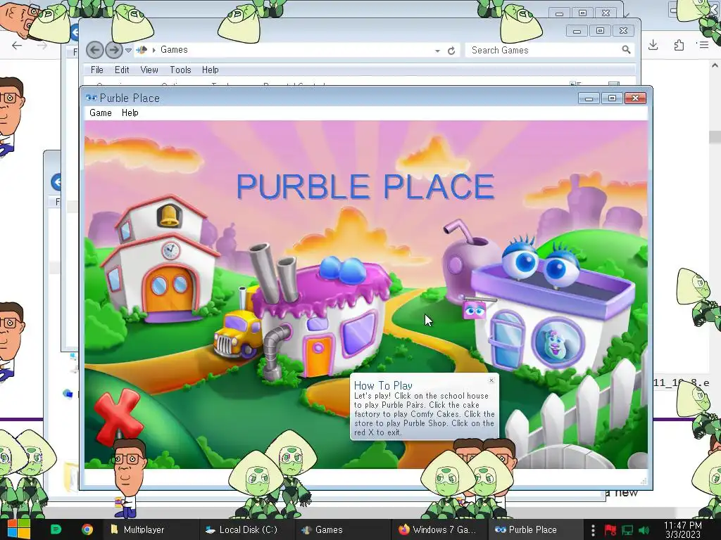Viewport: 721px width, 540px height.
Task: Click the network monitor tray icon
Action: pyautogui.click(x=627, y=530)
